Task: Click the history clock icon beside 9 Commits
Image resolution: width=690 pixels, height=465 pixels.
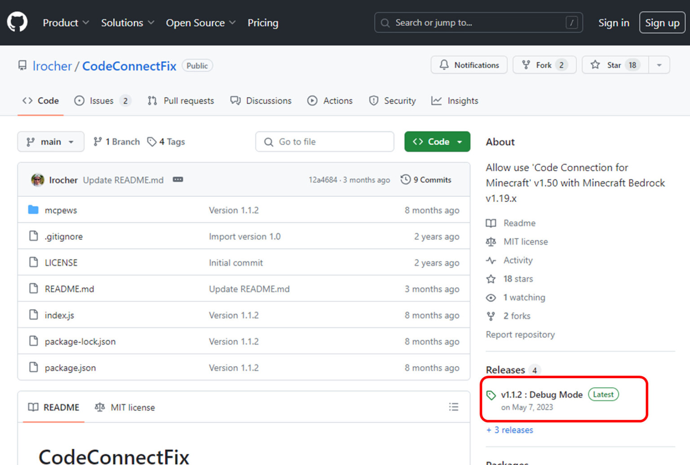Action: pos(406,180)
